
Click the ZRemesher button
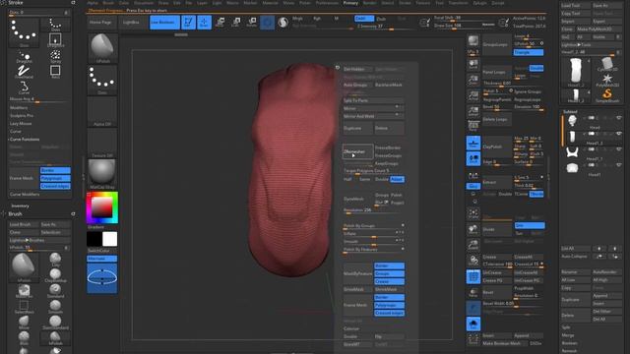click(x=357, y=151)
